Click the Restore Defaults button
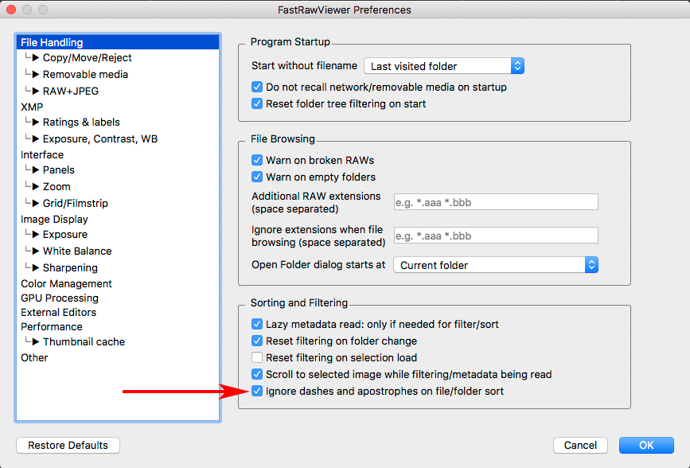Viewport: 690px width, 468px height. point(68,446)
